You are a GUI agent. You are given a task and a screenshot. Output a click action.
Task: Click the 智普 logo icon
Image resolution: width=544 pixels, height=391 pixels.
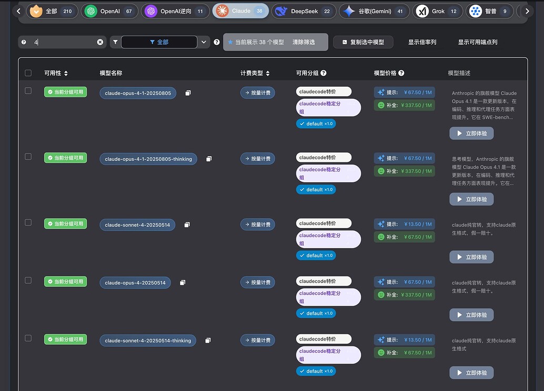pyautogui.click(x=476, y=11)
